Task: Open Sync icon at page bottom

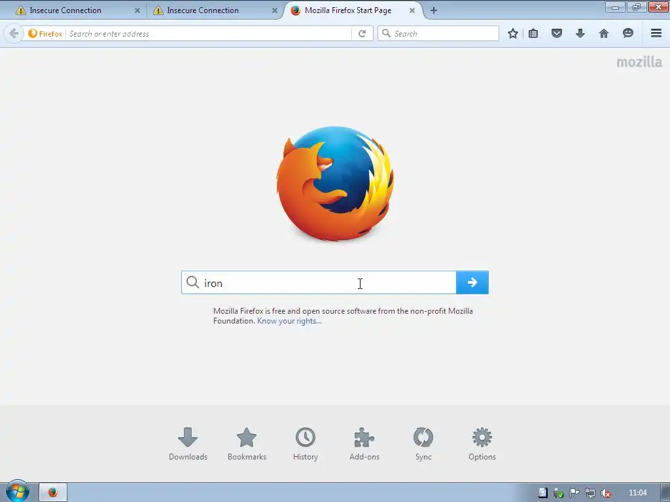Action: pyautogui.click(x=423, y=444)
